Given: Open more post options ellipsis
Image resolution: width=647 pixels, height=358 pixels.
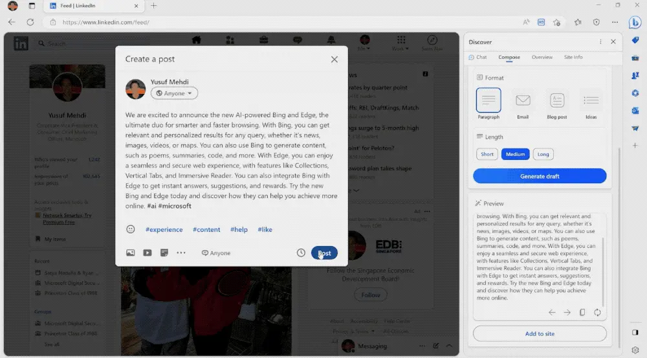Looking at the screenshot, I should pyautogui.click(x=181, y=252).
